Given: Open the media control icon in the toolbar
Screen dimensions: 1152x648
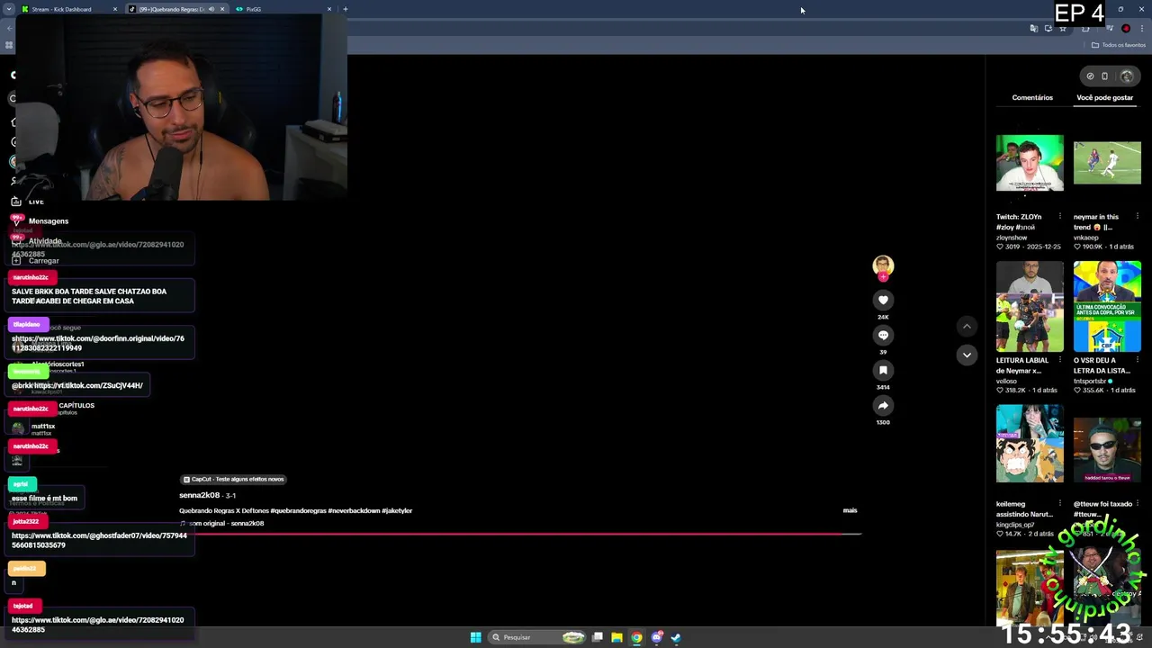Looking at the screenshot, I should [1109, 28].
